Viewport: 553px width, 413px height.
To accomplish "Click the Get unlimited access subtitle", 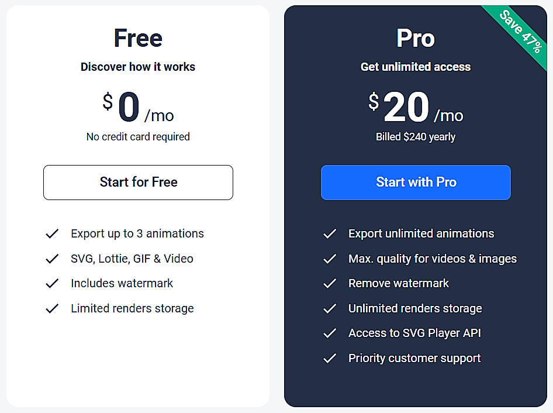I will pyautogui.click(x=416, y=67).
